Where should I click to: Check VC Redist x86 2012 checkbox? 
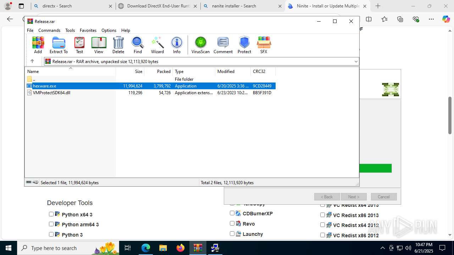coord(322,235)
